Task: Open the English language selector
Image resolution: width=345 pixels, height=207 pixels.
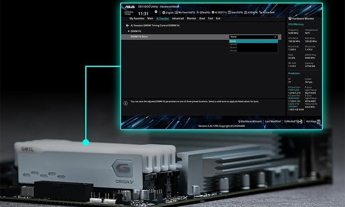Action: tap(168, 12)
